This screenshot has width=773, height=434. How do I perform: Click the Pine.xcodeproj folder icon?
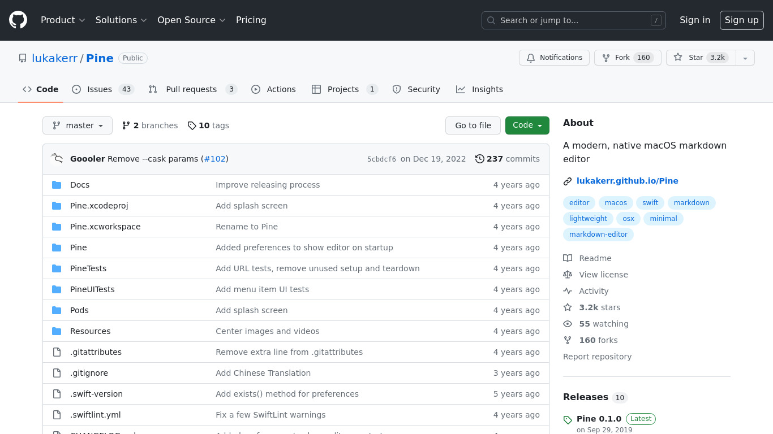(x=57, y=206)
